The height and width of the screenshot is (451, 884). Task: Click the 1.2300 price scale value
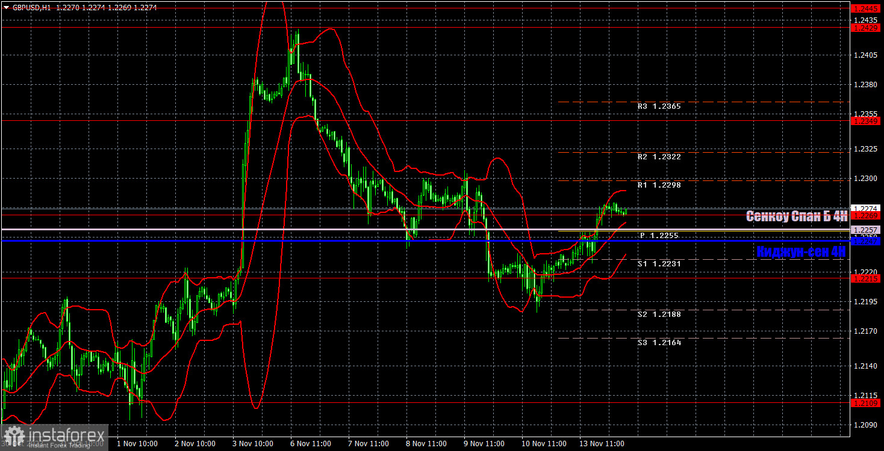coord(867,179)
